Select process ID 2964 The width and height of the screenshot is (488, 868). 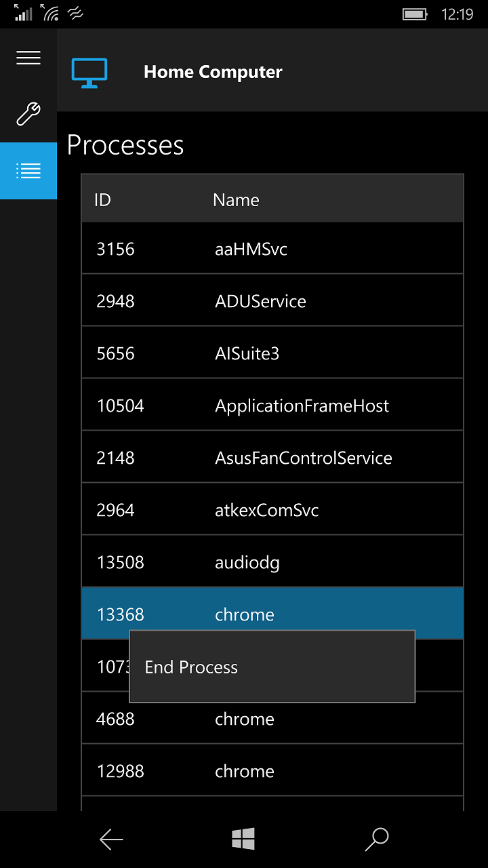[116, 510]
